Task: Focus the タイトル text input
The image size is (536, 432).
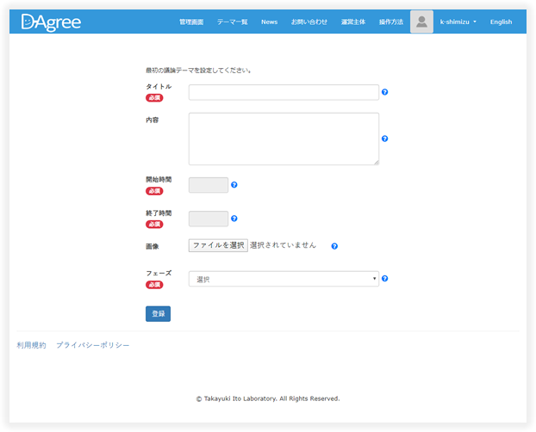Action: tap(284, 92)
